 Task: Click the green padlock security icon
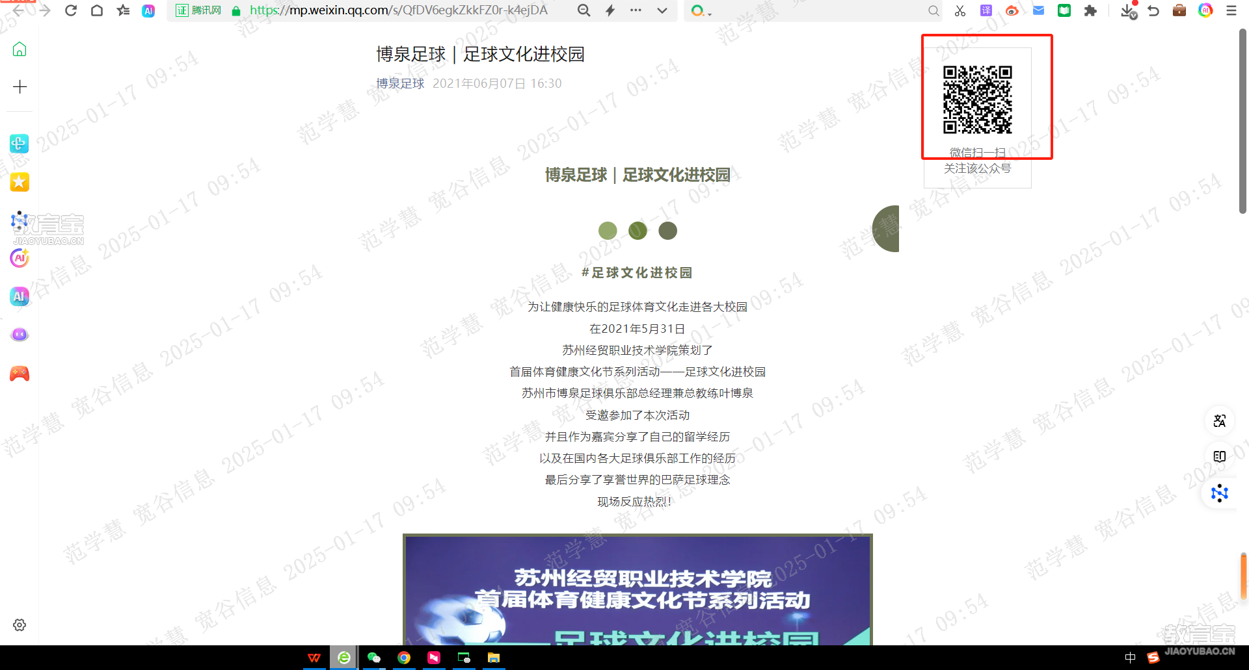coord(236,11)
